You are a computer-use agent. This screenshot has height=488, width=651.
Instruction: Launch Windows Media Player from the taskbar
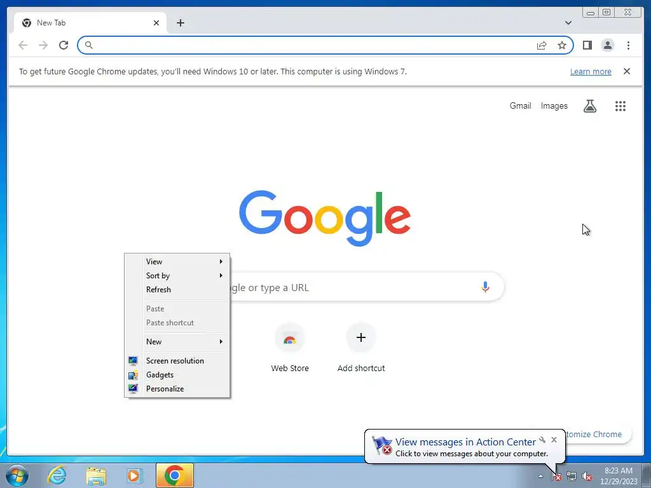(x=134, y=475)
